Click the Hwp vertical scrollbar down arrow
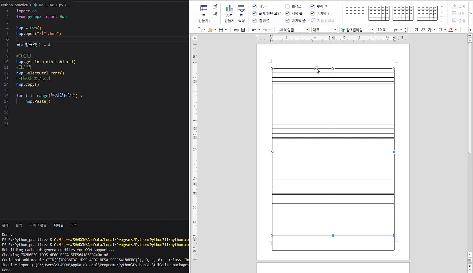Viewport: 473px width, 273px height. 470,254
